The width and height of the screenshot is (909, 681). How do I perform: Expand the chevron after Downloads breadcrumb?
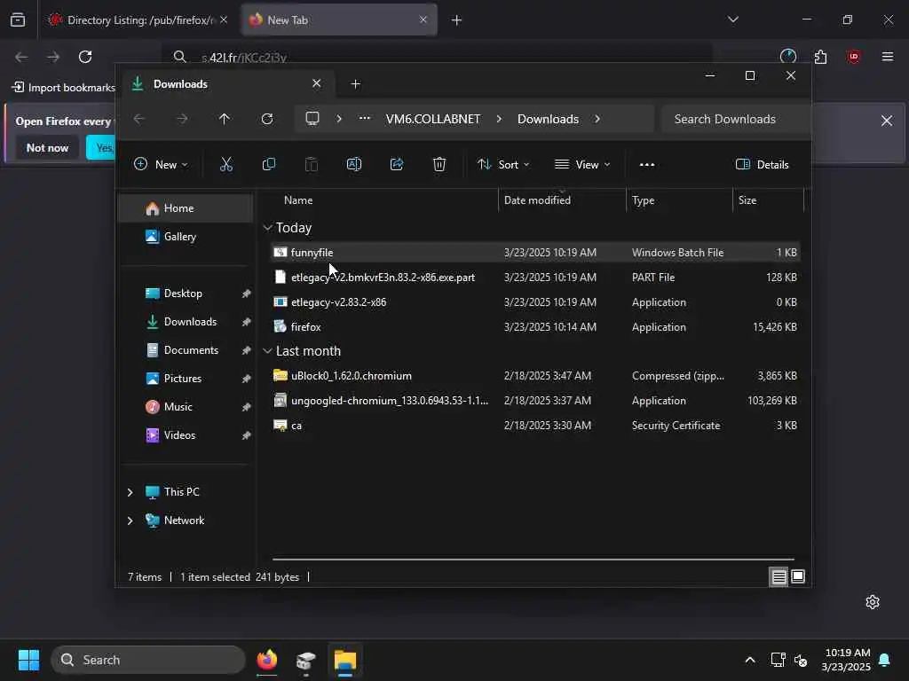tap(597, 119)
